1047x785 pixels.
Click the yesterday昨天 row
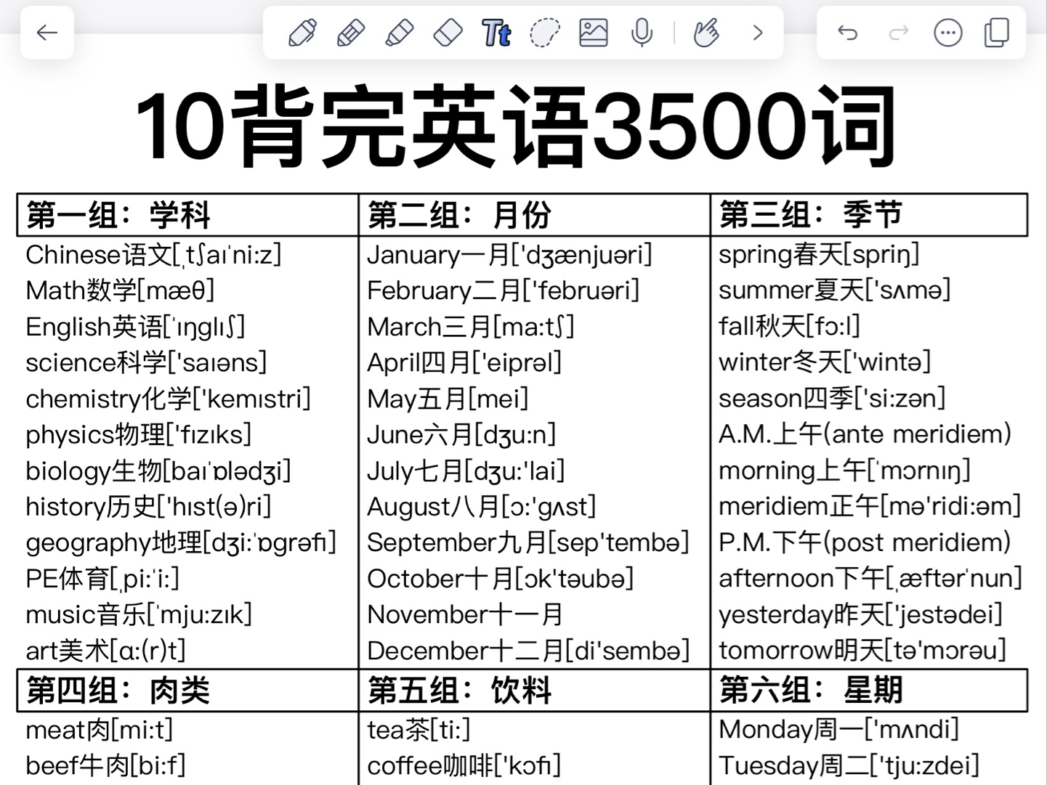point(860,614)
